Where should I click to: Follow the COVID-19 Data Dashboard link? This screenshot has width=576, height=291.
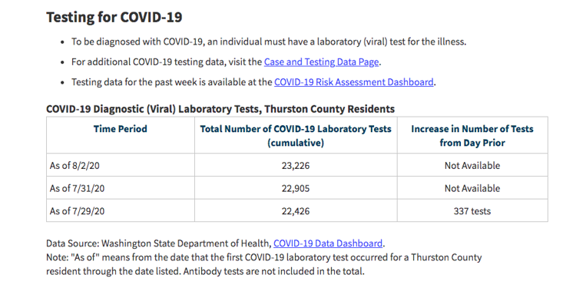tap(328, 243)
